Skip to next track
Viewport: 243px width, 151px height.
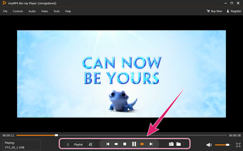click(x=151, y=144)
